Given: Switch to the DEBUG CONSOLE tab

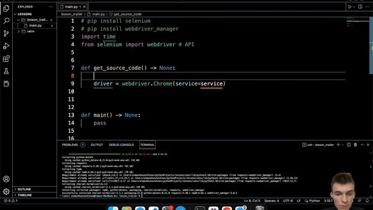Looking at the screenshot, I should (121, 145).
